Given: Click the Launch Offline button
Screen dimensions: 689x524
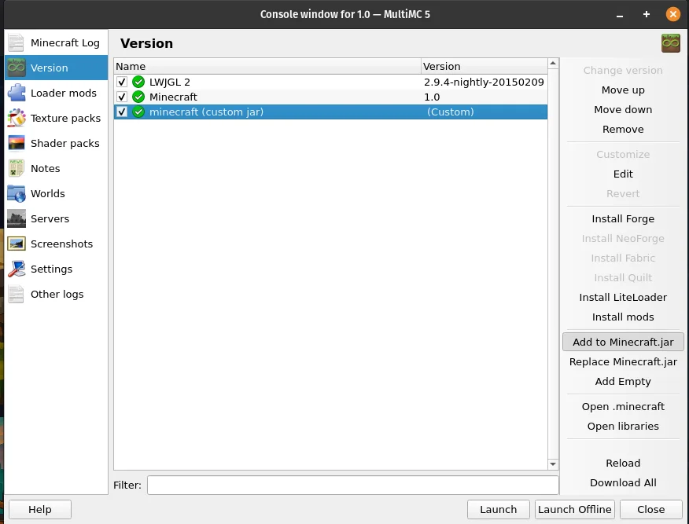Looking at the screenshot, I should (575, 509).
